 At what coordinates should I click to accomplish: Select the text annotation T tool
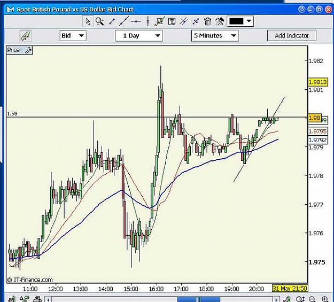tap(172, 21)
